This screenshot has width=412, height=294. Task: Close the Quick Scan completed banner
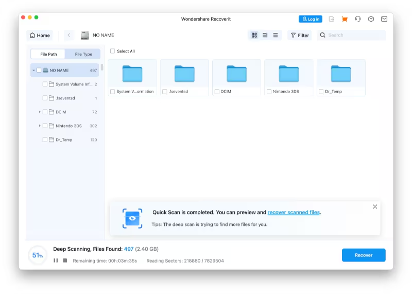click(375, 206)
